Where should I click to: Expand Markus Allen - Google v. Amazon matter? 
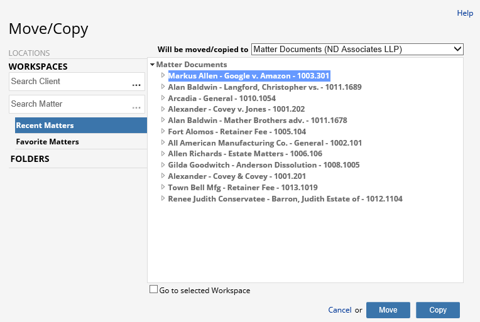pyautogui.click(x=163, y=76)
